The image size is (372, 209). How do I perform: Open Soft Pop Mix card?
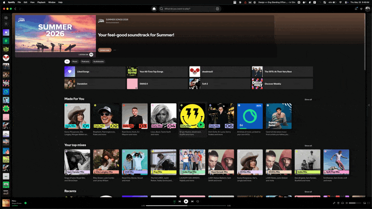tap(336, 166)
